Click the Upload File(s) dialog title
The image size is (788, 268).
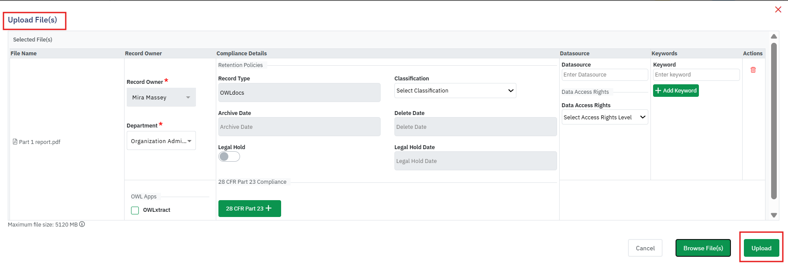(32, 20)
